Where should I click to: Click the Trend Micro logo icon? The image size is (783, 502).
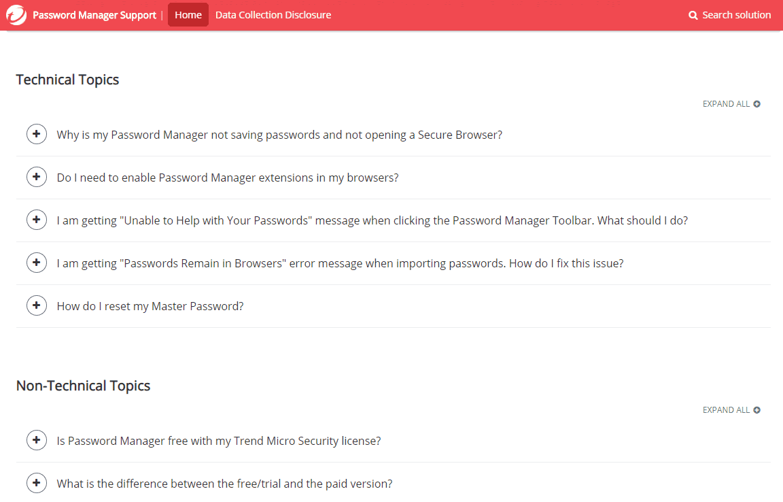pos(16,14)
